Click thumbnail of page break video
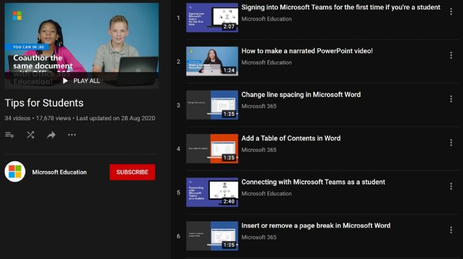Screen dimensions: 463x259 click(212, 236)
